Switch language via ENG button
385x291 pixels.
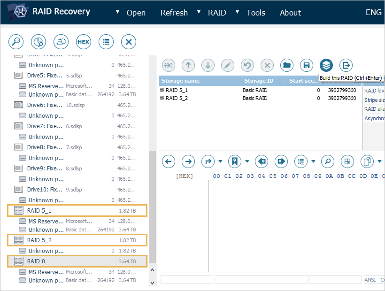point(373,13)
